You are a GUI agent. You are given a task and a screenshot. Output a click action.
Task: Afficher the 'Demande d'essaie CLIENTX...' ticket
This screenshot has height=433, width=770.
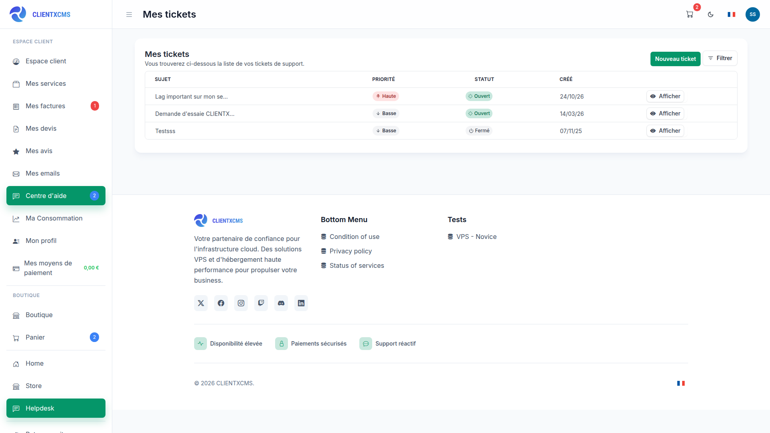(x=665, y=113)
